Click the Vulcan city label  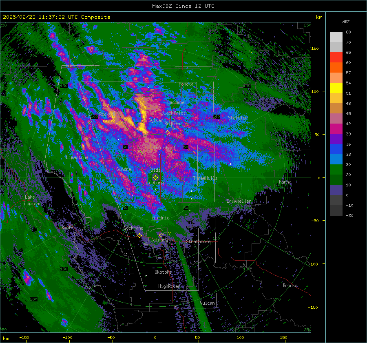pyautogui.click(x=208, y=303)
